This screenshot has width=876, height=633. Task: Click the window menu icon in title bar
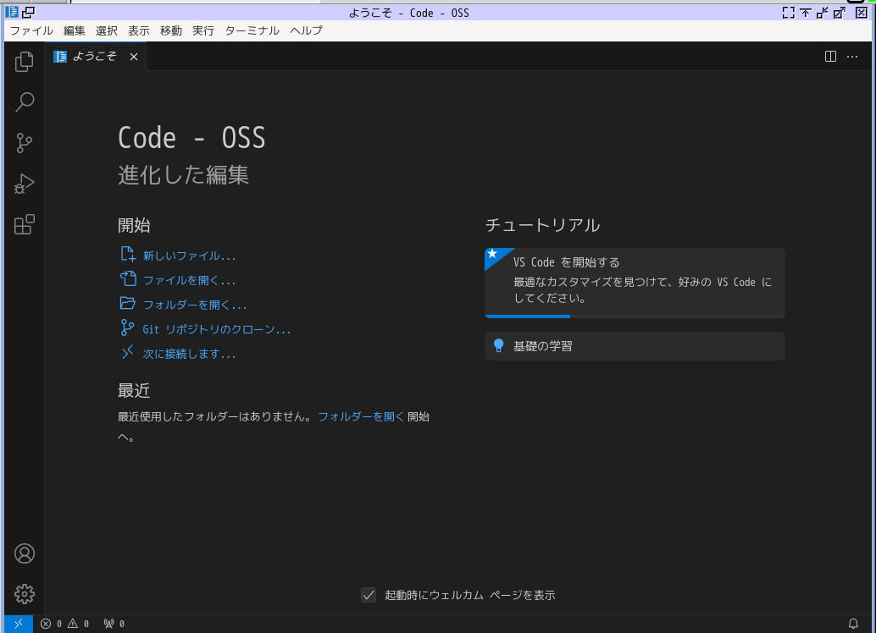[x=11, y=12]
